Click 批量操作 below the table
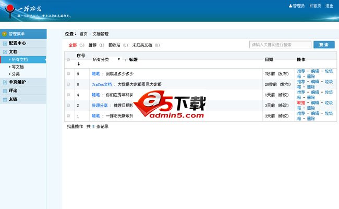This screenshot has height=209, width=339. pos(75,126)
